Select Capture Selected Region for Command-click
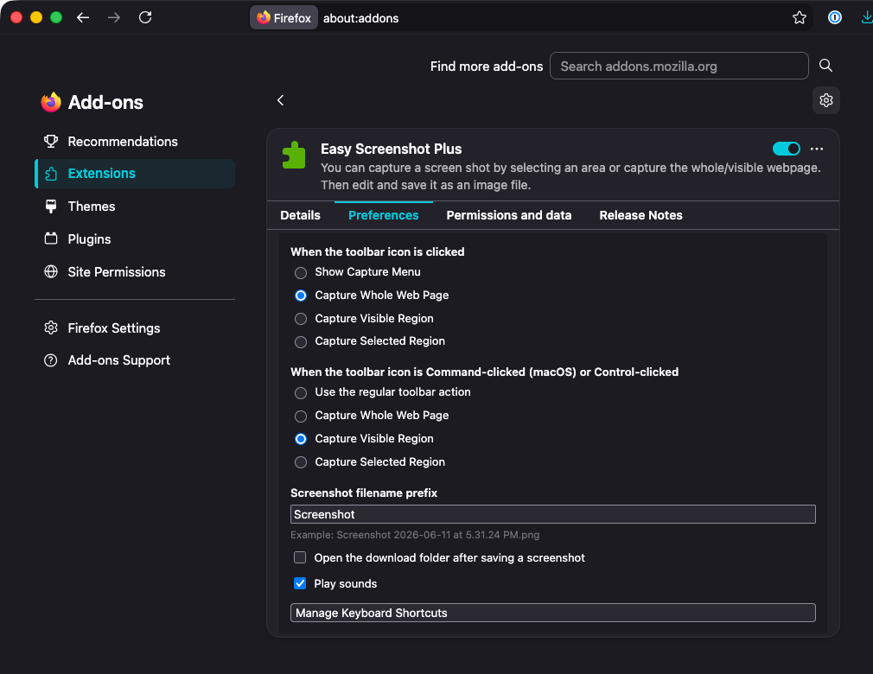Viewport: 873px width, 674px height. pos(301,462)
